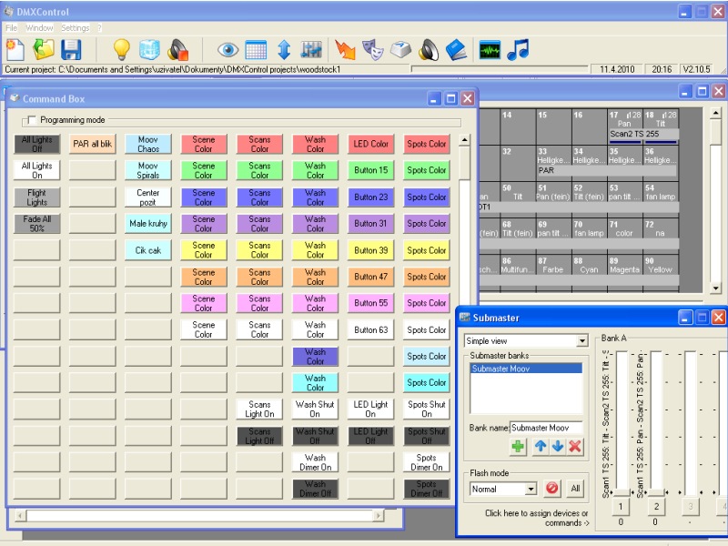Click the green waveform monitor icon
Screen dimensions: 728x546
tap(490, 50)
